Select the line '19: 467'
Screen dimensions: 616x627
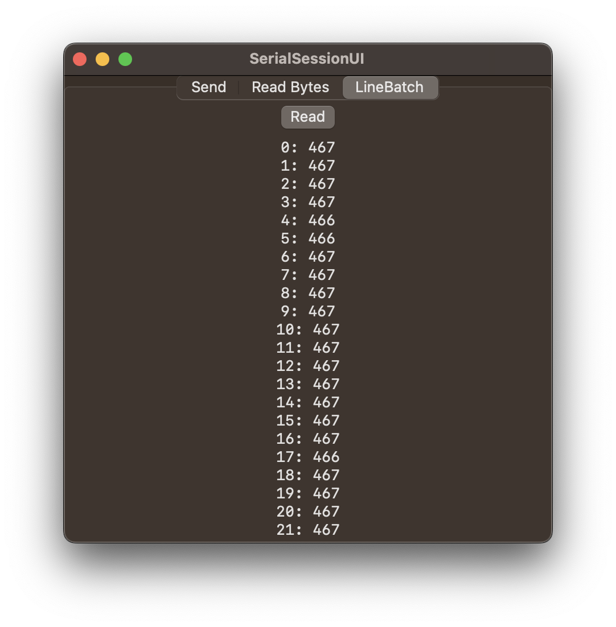[x=307, y=493]
